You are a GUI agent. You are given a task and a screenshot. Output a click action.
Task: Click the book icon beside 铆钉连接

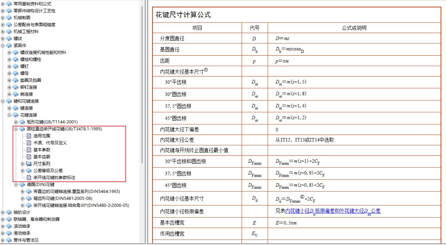click(16, 87)
